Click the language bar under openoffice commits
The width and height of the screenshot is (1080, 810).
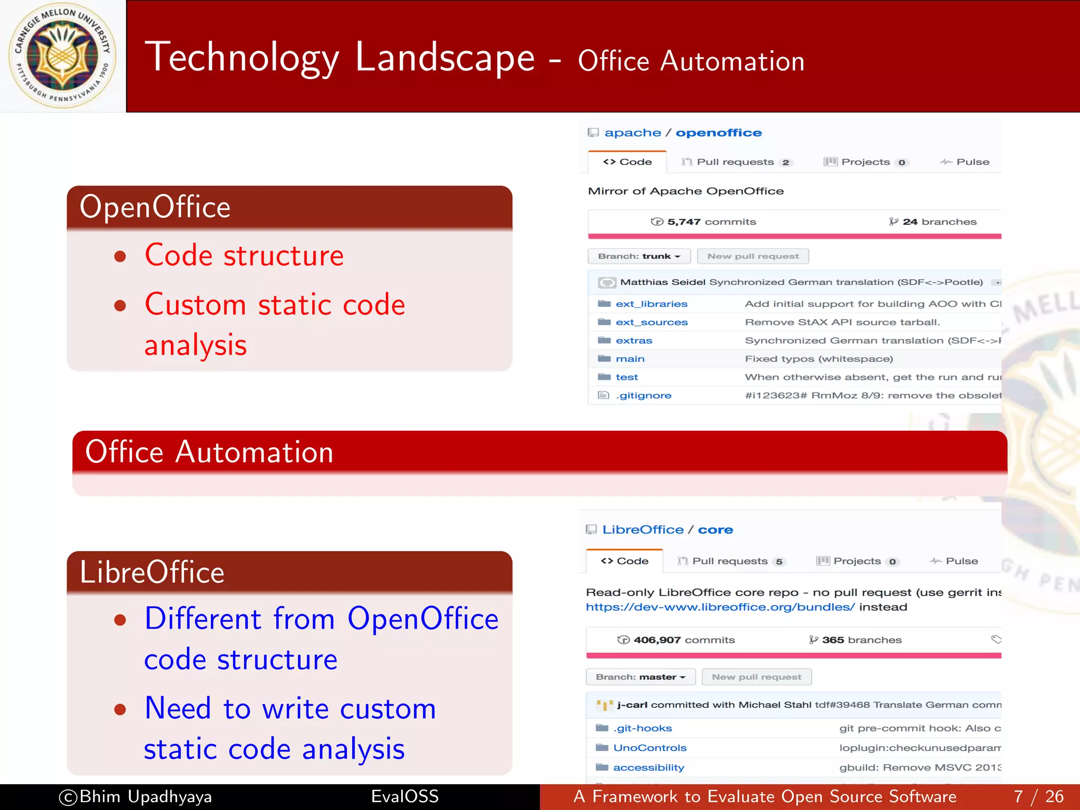pyautogui.click(x=795, y=236)
